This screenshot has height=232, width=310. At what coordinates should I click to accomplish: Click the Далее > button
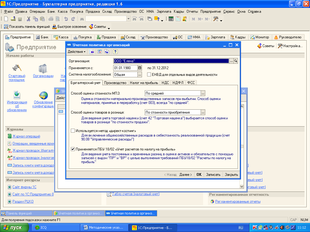(186, 175)
